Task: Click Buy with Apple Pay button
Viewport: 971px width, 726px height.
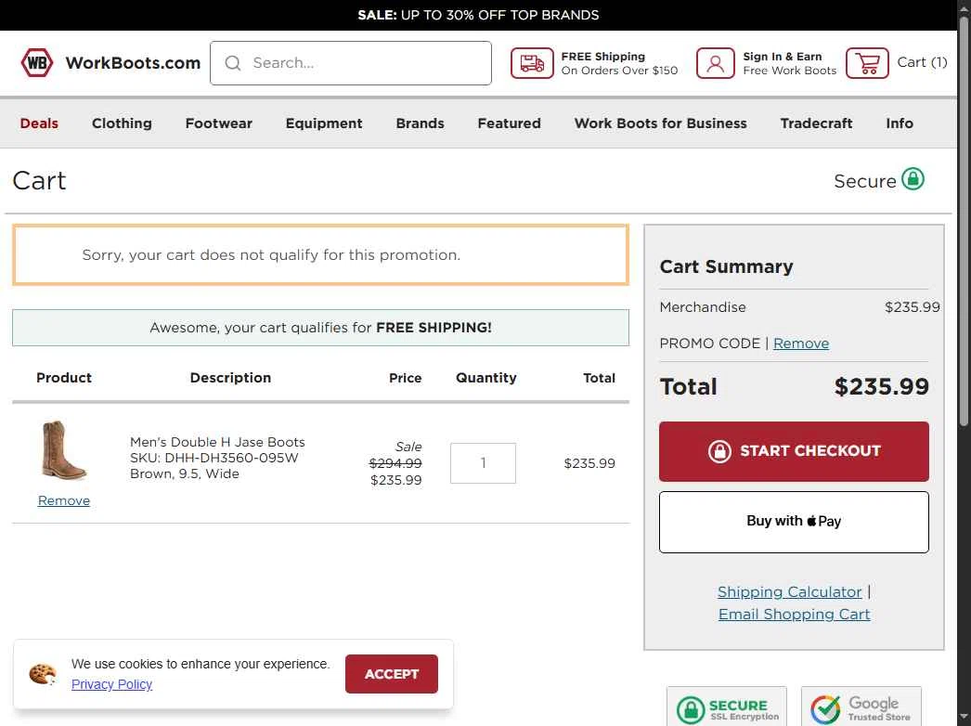Action: (794, 522)
